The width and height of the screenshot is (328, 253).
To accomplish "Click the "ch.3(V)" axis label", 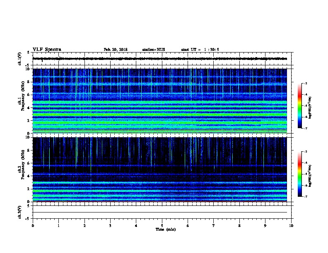I will (20, 212).
